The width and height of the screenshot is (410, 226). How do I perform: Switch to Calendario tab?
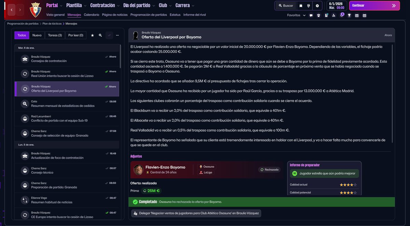tap(92, 15)
